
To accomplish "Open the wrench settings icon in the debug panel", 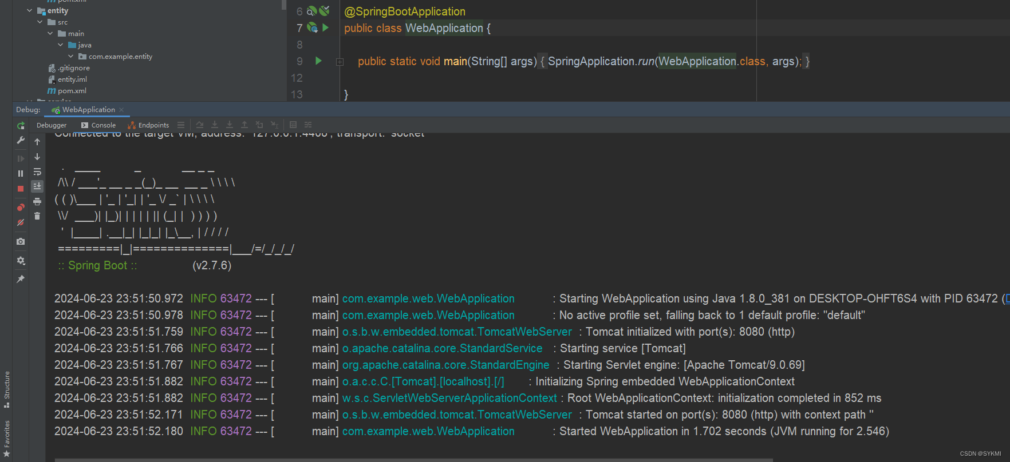I will [x=21, y=140].
